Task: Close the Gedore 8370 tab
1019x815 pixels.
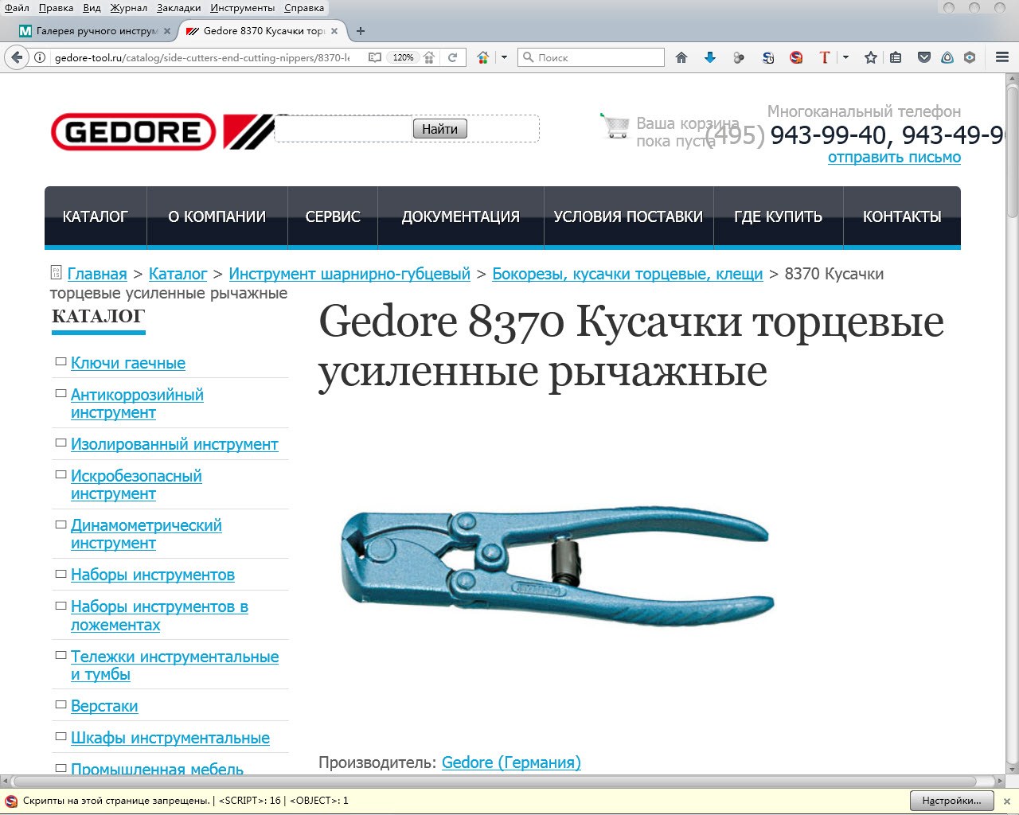Action: [x=334, y=31]
